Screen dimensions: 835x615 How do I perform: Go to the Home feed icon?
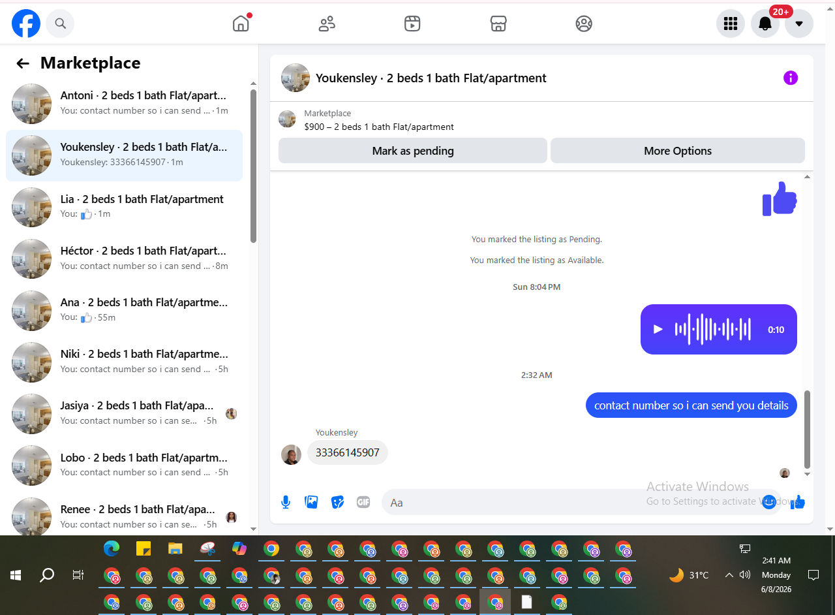click(x=241, y=24)
